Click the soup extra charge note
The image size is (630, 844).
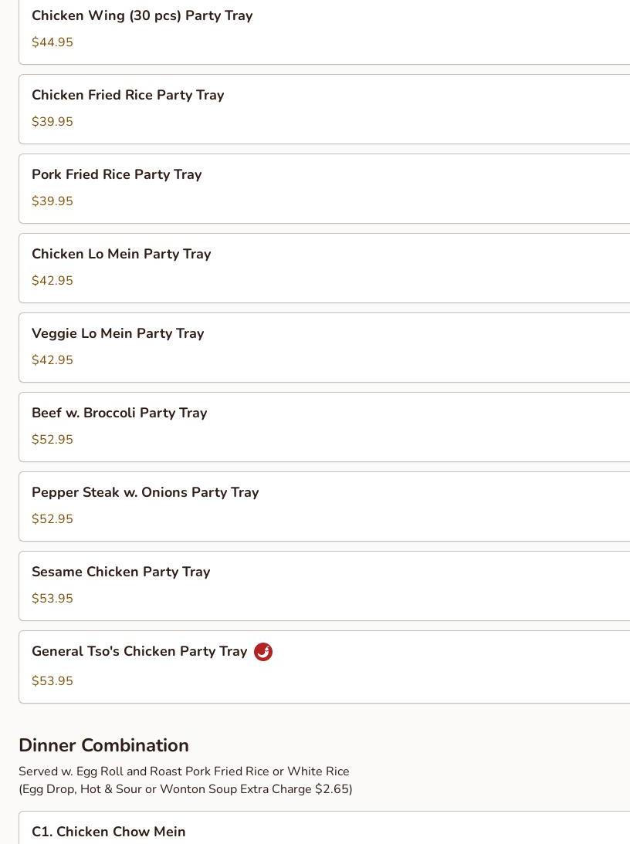tap(185, 789)
